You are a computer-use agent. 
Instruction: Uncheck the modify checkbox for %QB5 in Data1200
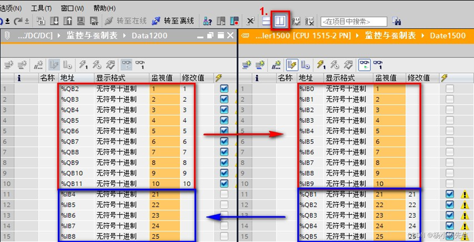pos(224,120)
